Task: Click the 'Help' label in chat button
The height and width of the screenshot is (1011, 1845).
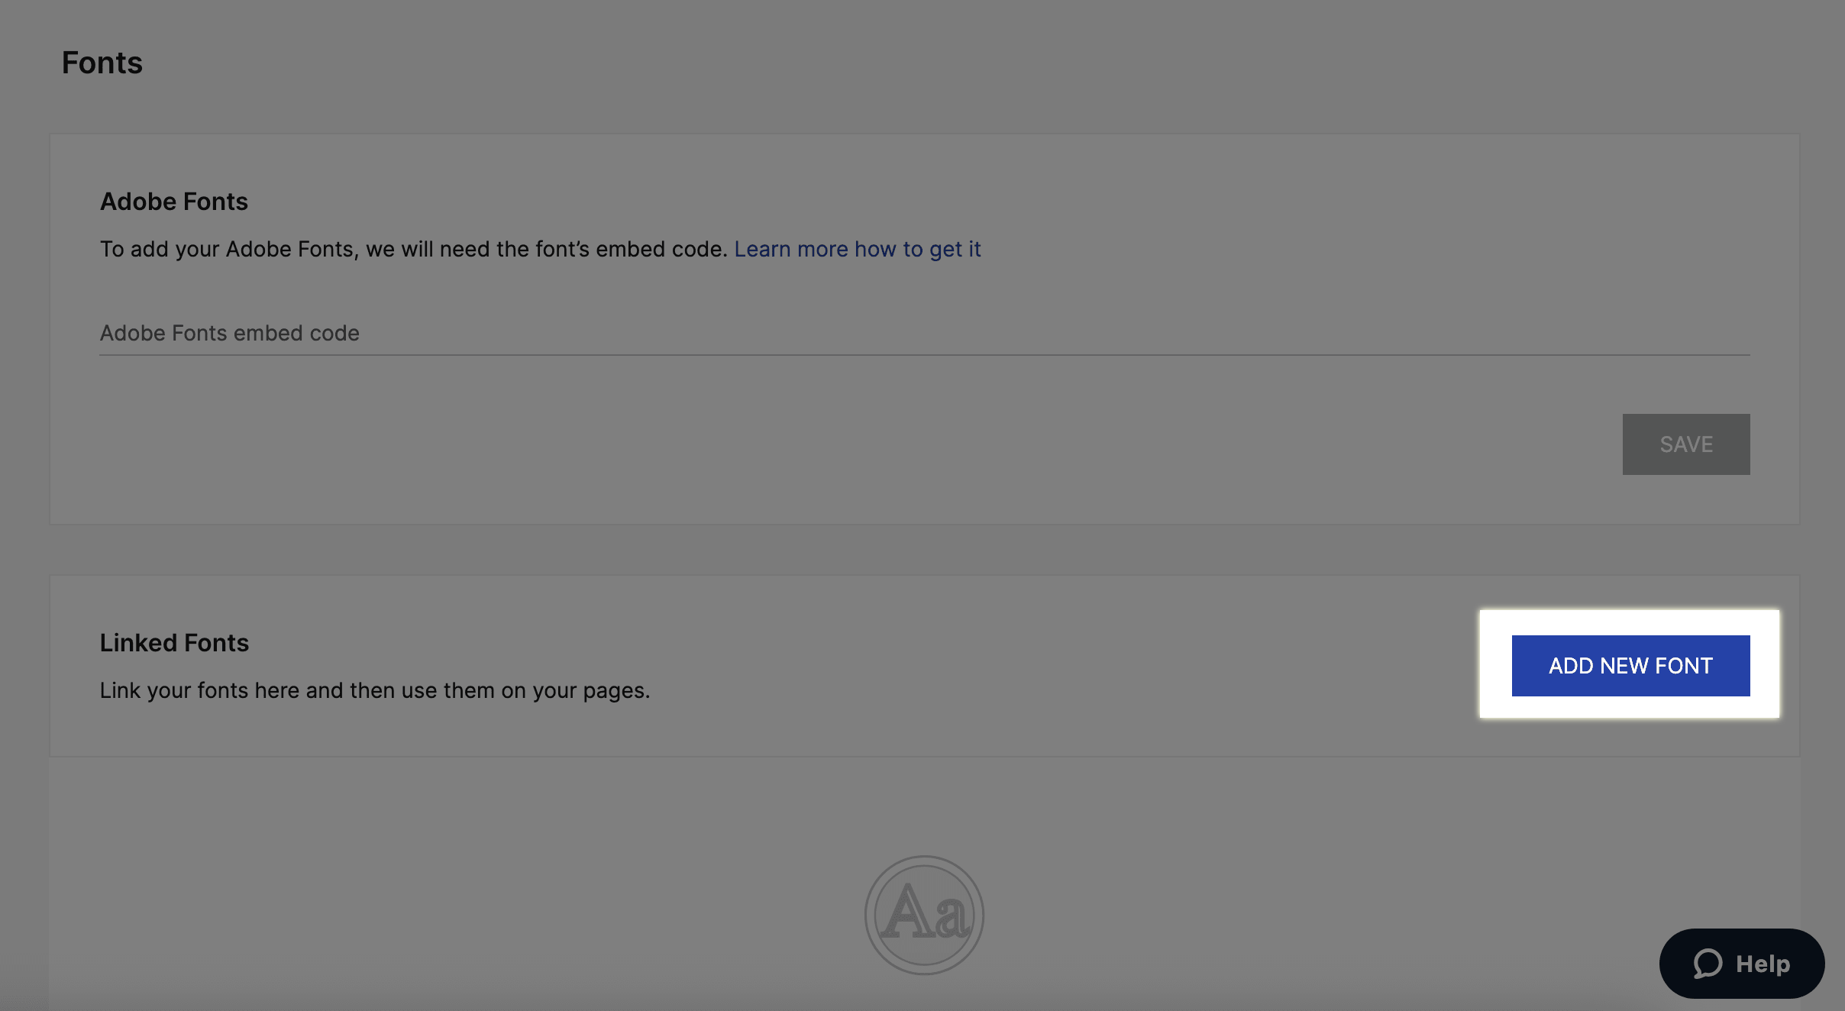Action: point(1763,964)
